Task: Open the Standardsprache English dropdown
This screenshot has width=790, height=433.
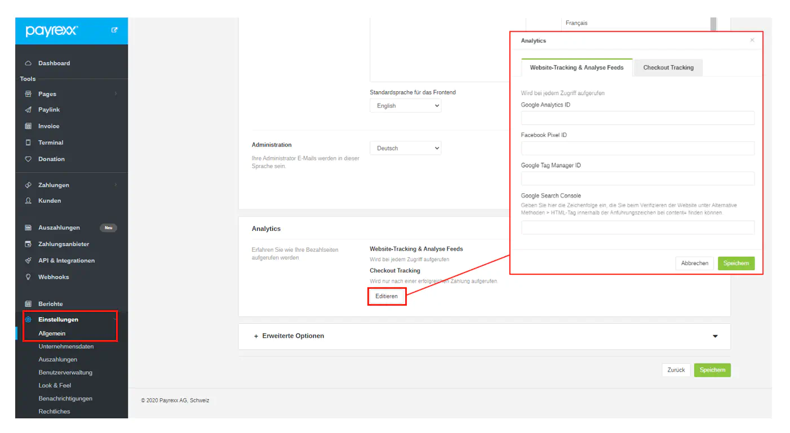Action: coord(405,106)
